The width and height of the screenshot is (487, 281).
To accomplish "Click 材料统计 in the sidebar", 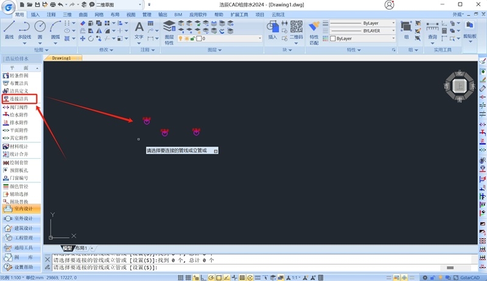I will coord(19,147).
